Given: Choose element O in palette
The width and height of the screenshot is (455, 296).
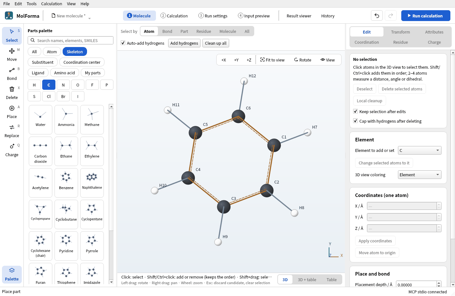Looking at the screenshot, I should [x=78, y=85].
